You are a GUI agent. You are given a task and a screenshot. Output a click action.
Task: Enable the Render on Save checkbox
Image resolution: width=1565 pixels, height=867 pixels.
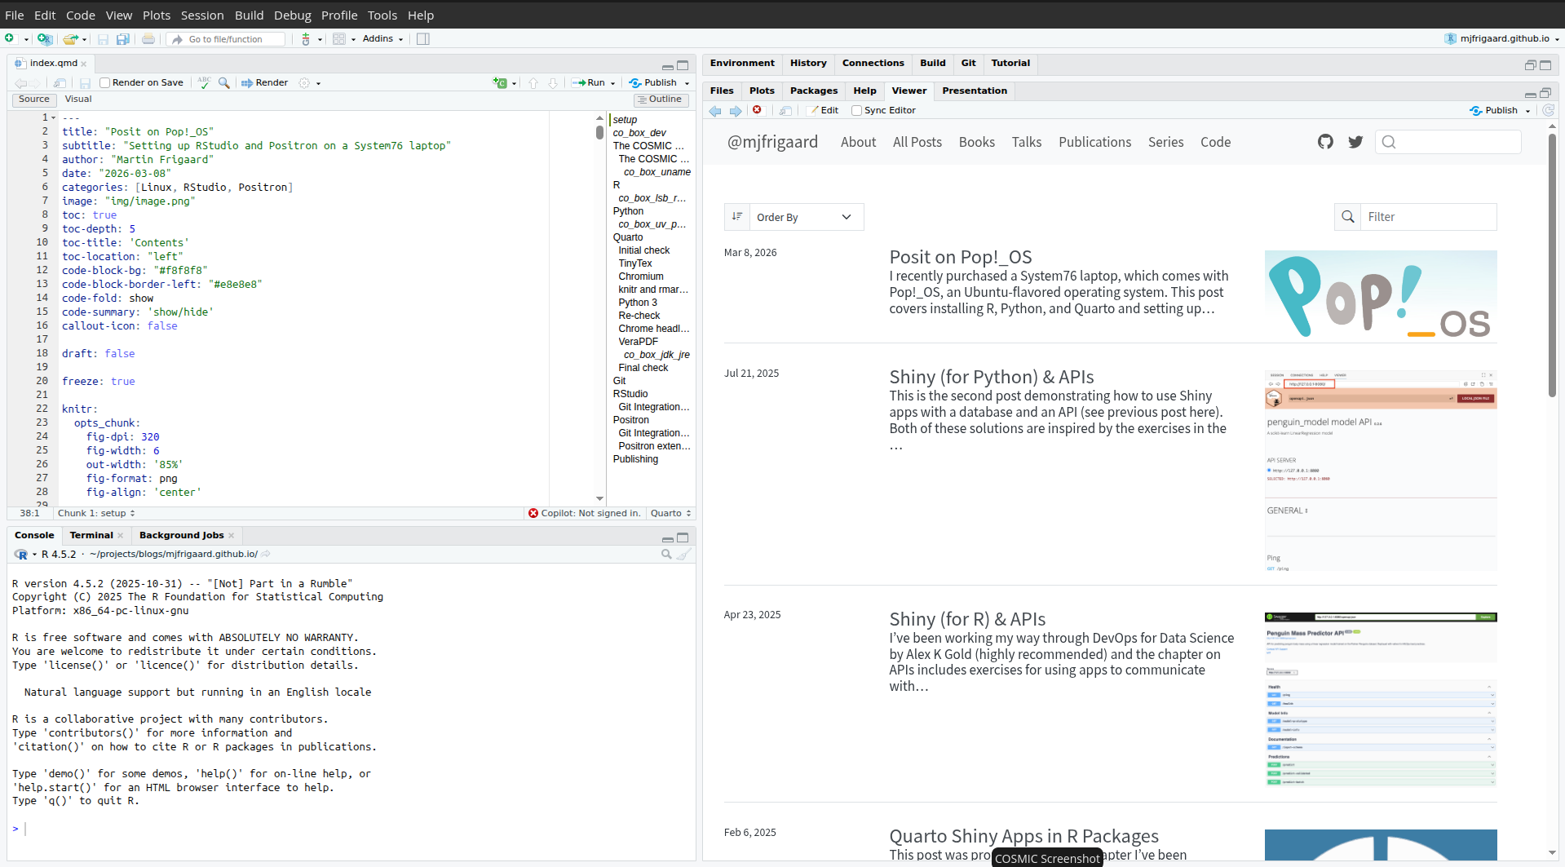(105, 82)
